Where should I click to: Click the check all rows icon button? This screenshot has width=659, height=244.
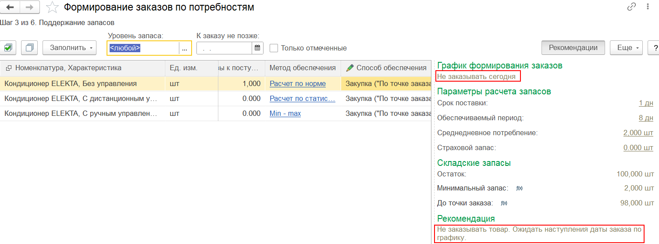pyautogui.click(x=8, y=48)
